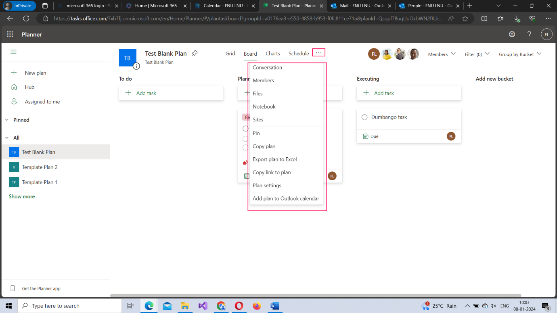
Task: Show hidden system tray icons chevron
Action: coord(468,306)
